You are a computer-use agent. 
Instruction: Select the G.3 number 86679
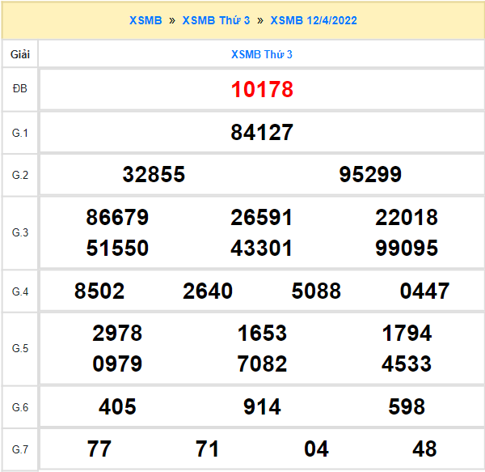coord(117,218)
